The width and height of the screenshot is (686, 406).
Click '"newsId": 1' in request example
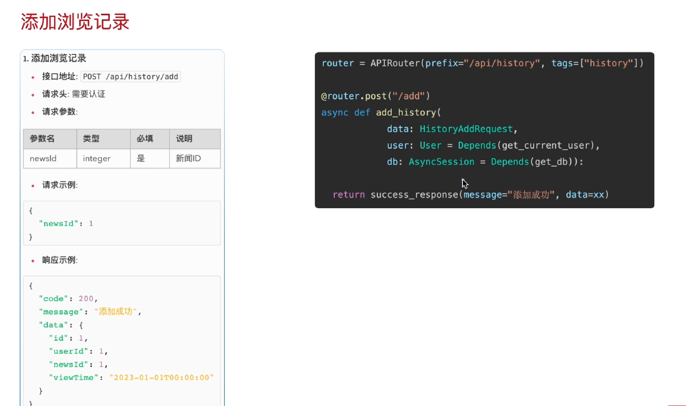(66, 224)
